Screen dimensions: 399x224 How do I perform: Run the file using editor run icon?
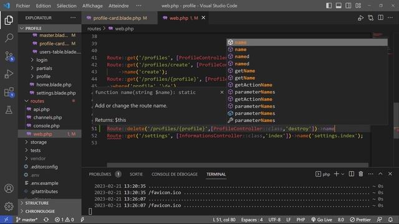pyautogui.click(x=360, y=18)
